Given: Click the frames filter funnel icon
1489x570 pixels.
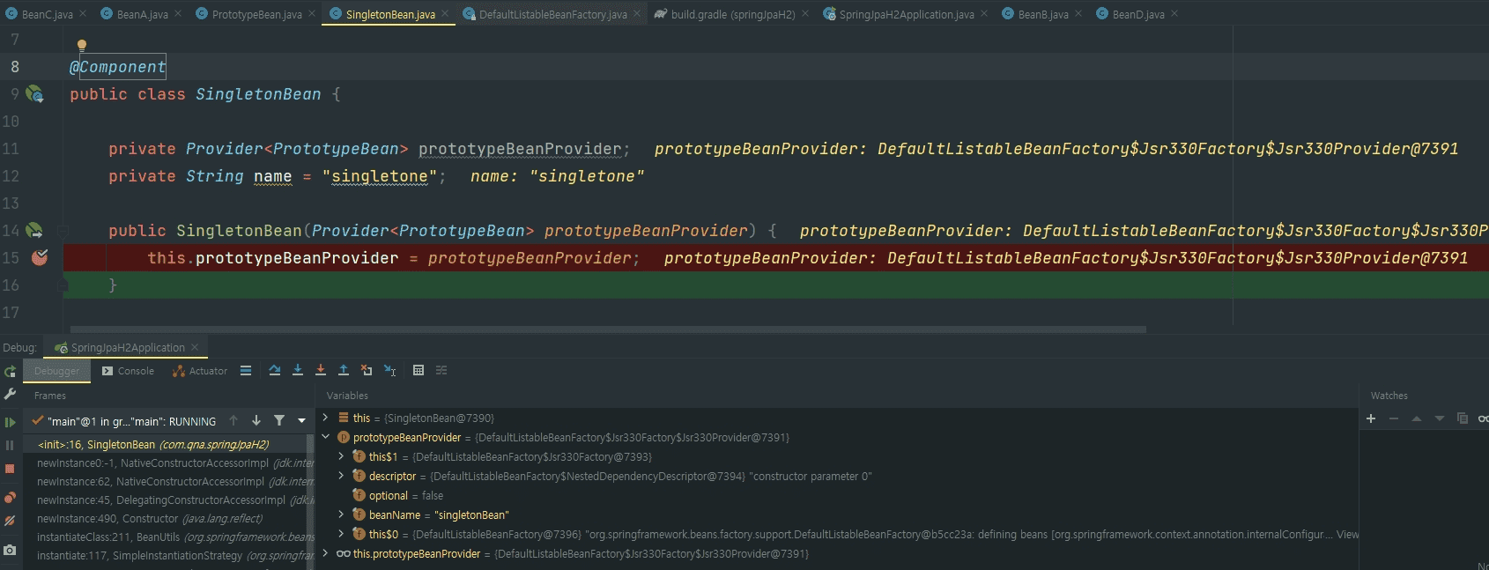Looking at the screenshot, I should point(279,421).
